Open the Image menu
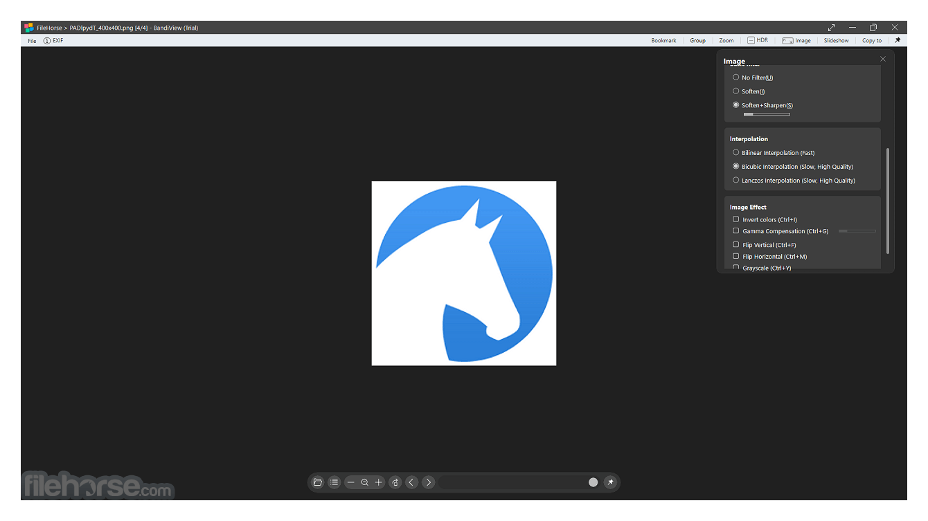Screen dimensions: 928x521 tap(796, 41)
